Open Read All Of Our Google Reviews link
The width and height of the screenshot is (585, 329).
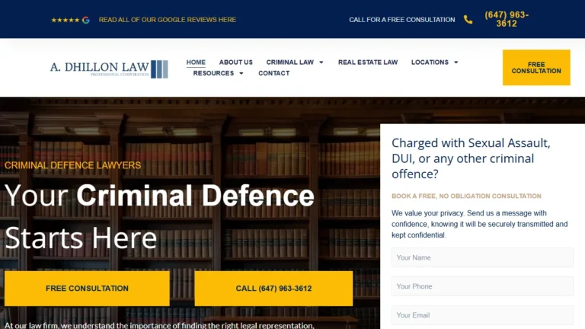point(167,20)
